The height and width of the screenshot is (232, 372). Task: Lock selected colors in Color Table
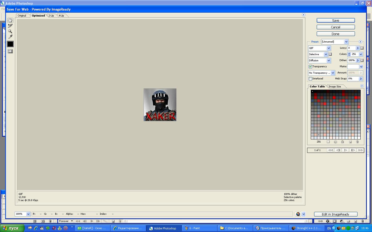[343, 142]
